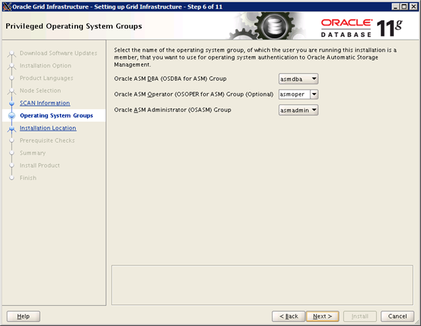The width and height of the screenshot is (421, 326).
Task: Click the Prerequisite Checks step label
Action: pyautogui.click(x=47, y=141)
